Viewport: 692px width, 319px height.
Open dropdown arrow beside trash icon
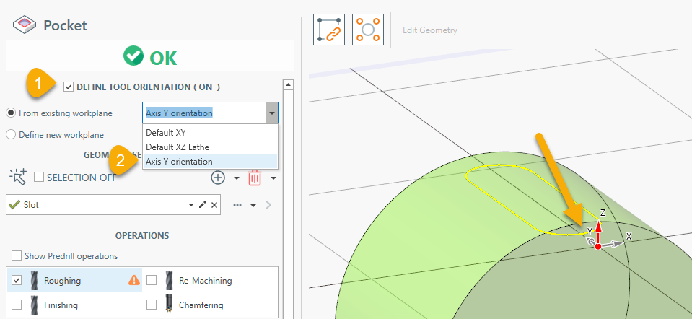(273, 178)
